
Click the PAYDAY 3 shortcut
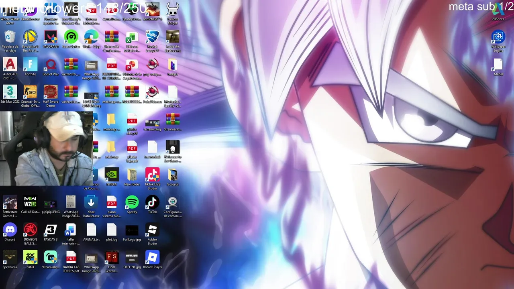pos(51,232)
